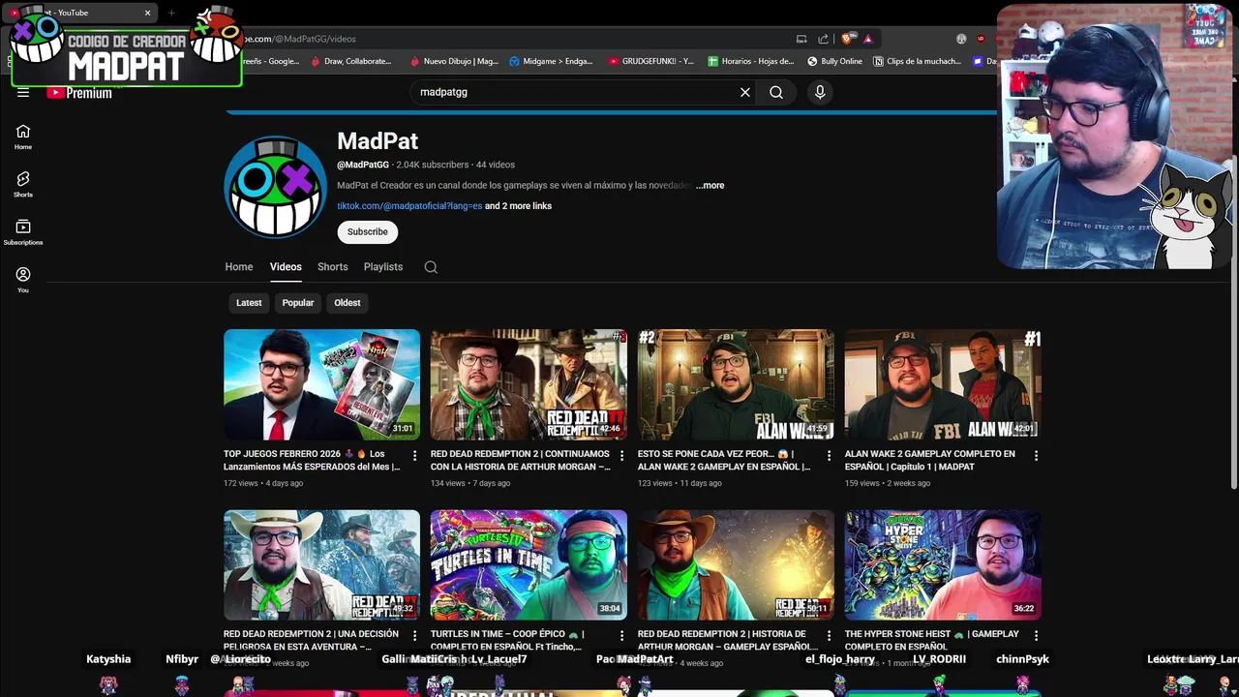Screen dimensions: 1239x697
Task: Open Clips de la muchach... bookmark
Action: [917, 61]
